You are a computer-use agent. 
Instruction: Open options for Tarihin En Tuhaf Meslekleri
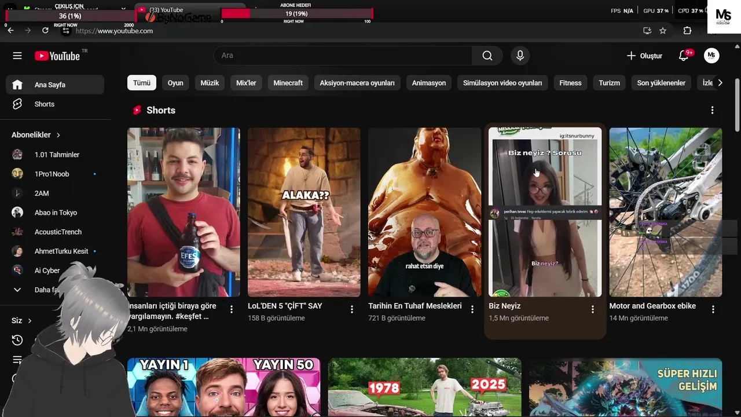click(472, 309)
